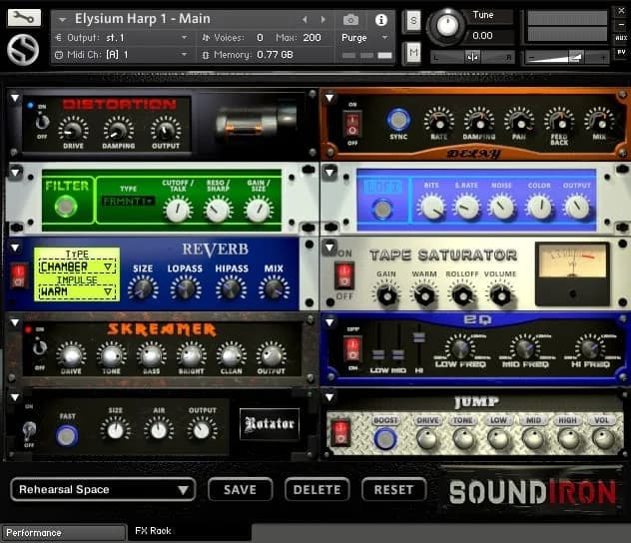Open the wrench instrument edit mode

24,18
